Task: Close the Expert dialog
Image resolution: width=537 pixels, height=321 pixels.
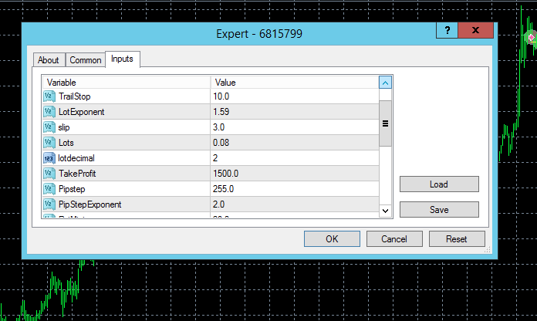Action: 476,31
